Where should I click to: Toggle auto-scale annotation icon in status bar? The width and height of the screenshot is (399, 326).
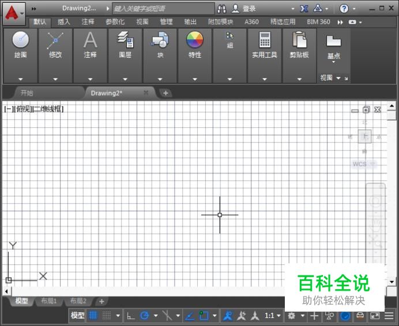pyautogui.click(x=241, y=316)
